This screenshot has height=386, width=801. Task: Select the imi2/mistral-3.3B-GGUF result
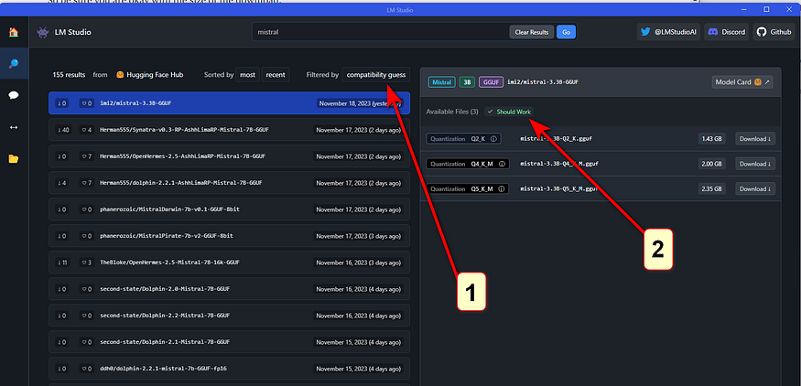pos(229,103)
